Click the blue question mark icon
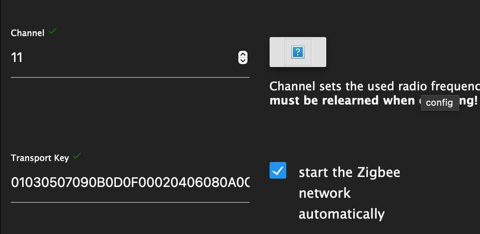 (x=297, y=52)
